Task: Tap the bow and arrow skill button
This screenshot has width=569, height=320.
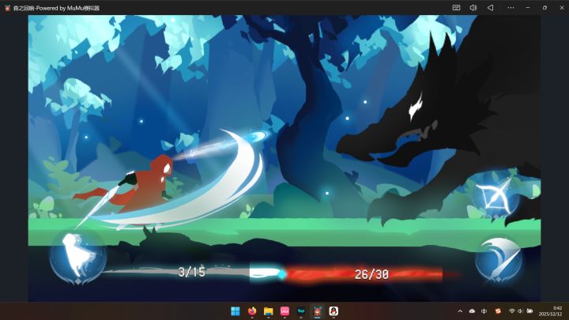Action: tap(496, 197)
